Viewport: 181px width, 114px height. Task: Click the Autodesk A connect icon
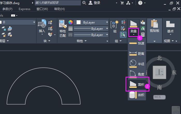128,3
